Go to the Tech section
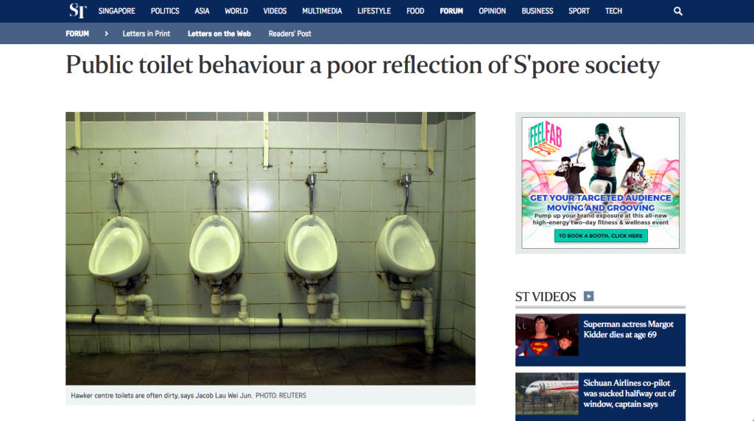Viewport: 754px width, 421px height. [x=613, y=11]
